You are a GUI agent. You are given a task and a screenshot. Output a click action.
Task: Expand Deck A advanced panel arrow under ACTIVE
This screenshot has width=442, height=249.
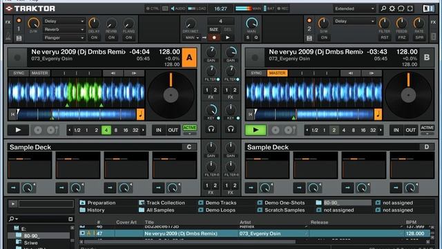tap(190, 133)
